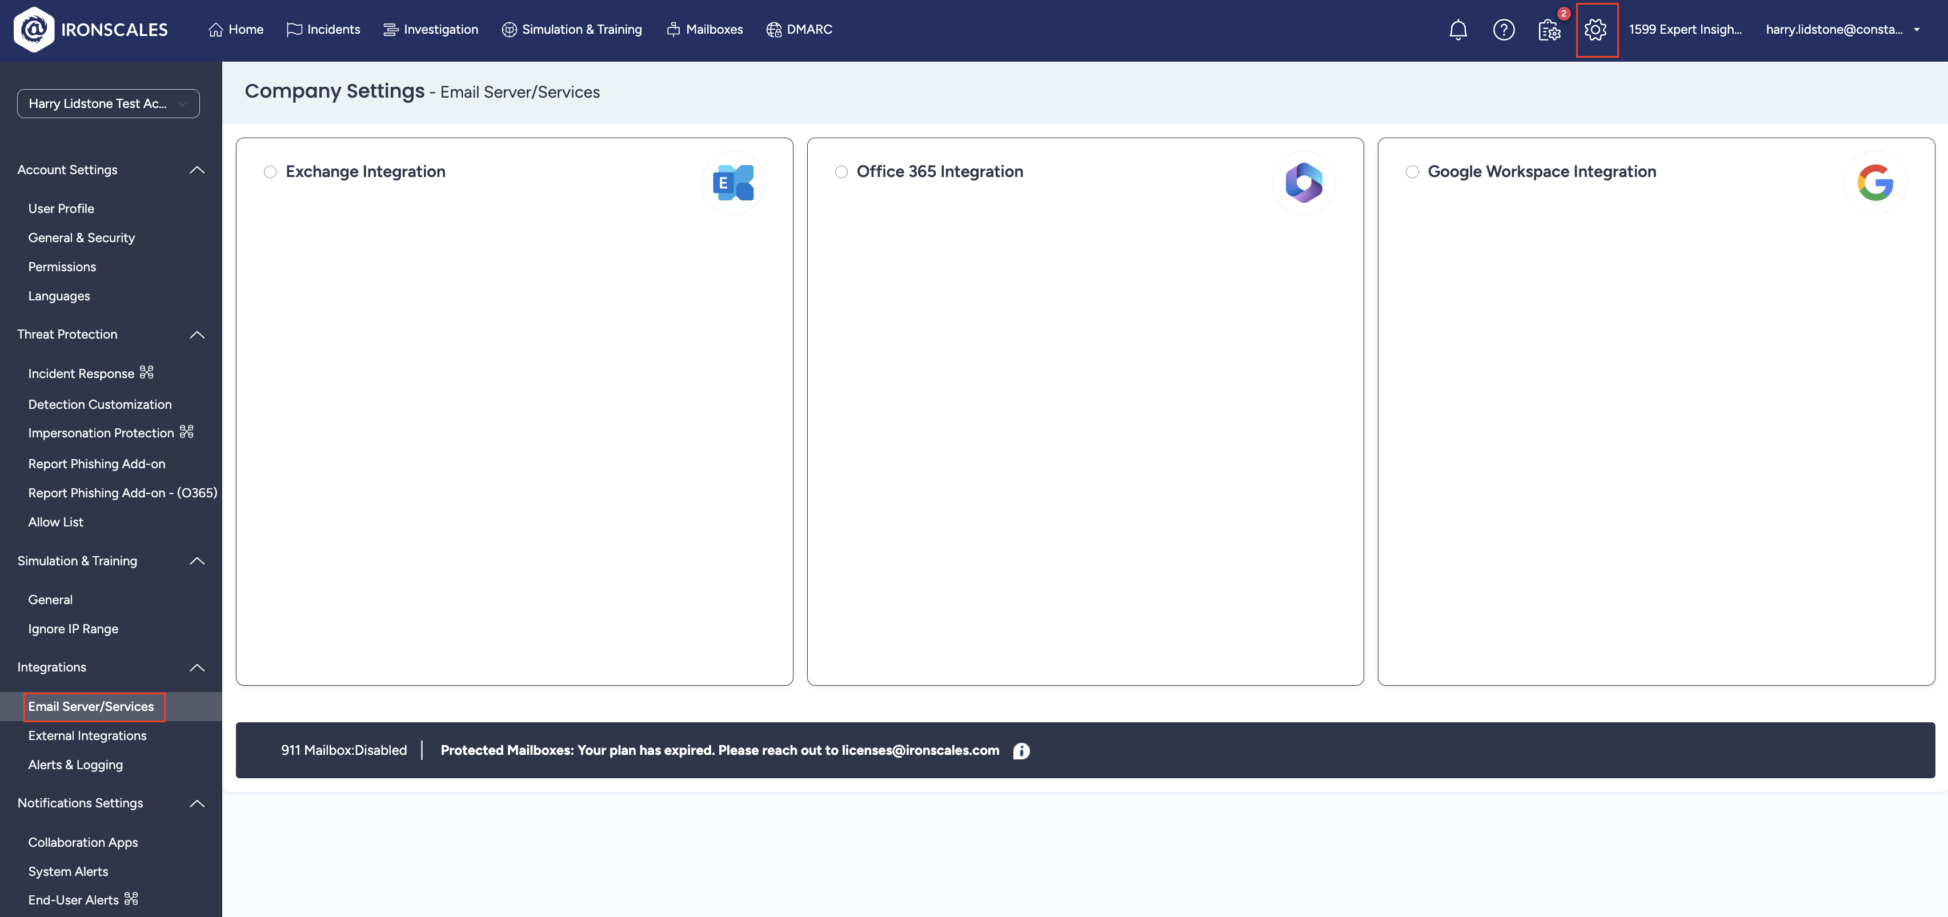Open the settings gear icon
The height and width of the screenshot is (917, 1948).
[x=1596, y=30]
